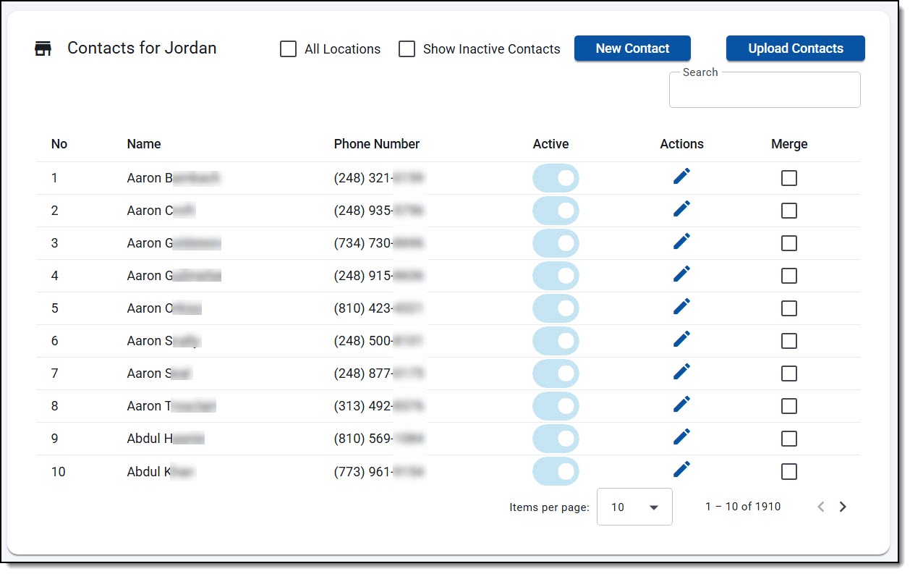Edit contact in row 10
Image resolution: width=910 pixels, height=574 pixels.
681,469
